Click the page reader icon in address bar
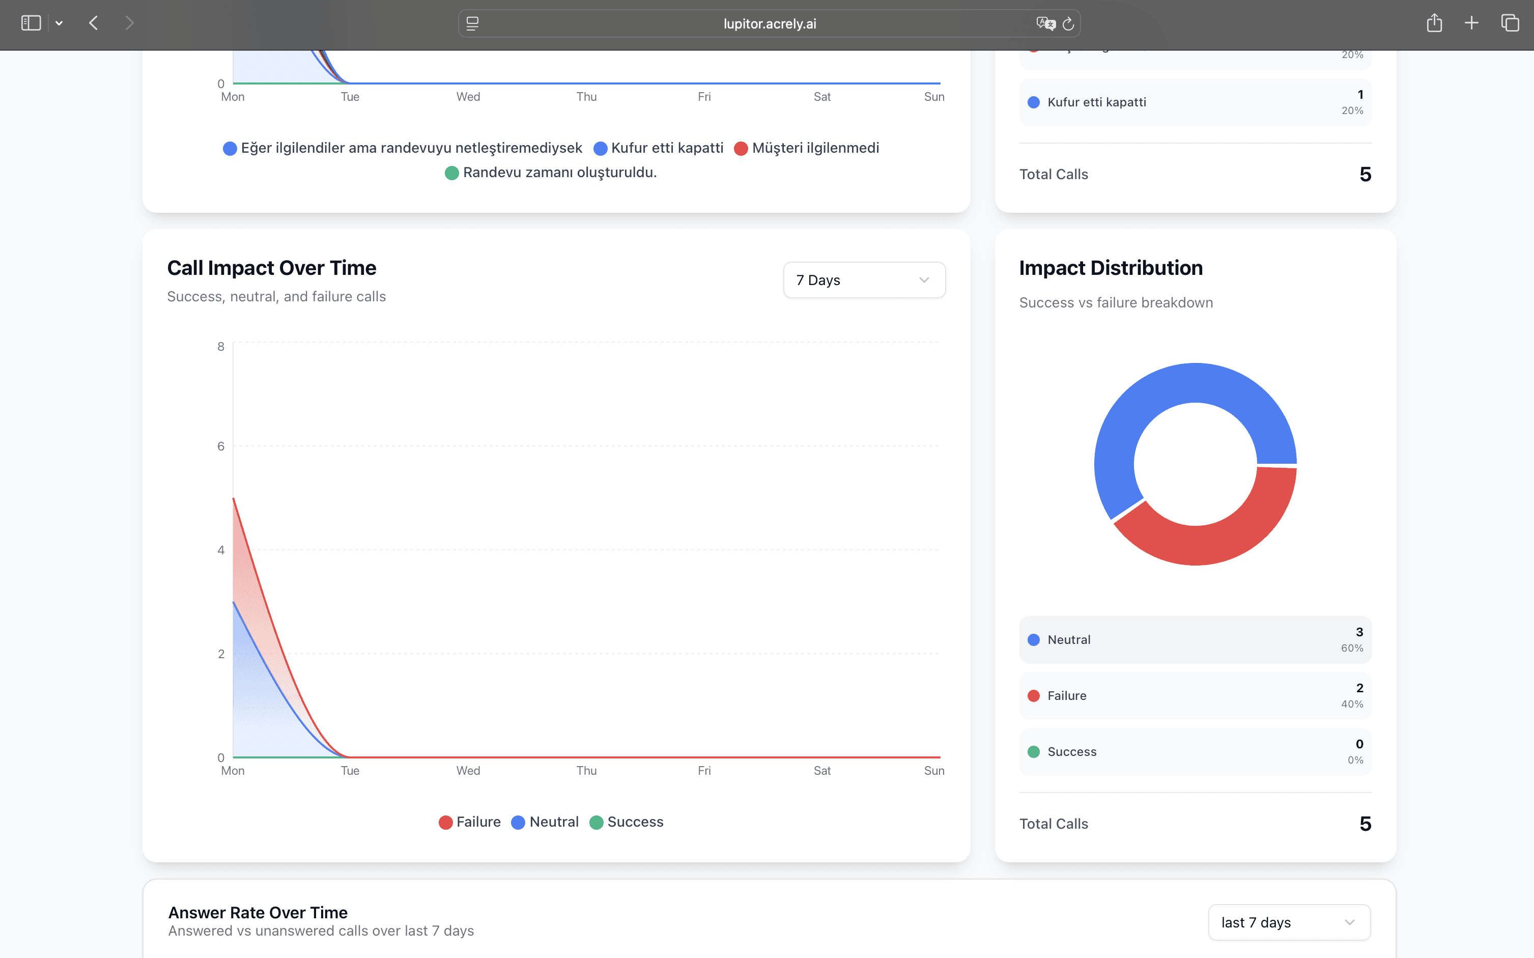1534x958 pixels. pyautogui.click(x=472, y=23)
